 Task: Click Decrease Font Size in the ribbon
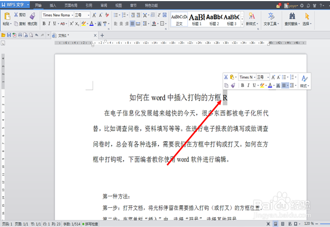tap(101, 15)
